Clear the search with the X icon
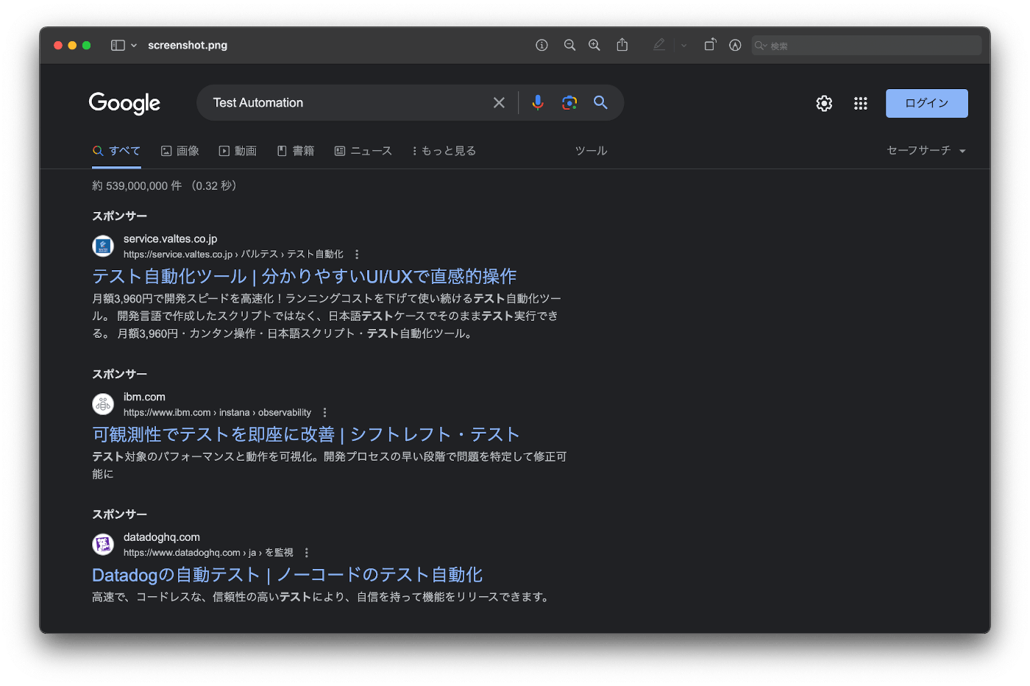Image resolution: width=1030 pixels, height=686 pixels. point(499,103)
